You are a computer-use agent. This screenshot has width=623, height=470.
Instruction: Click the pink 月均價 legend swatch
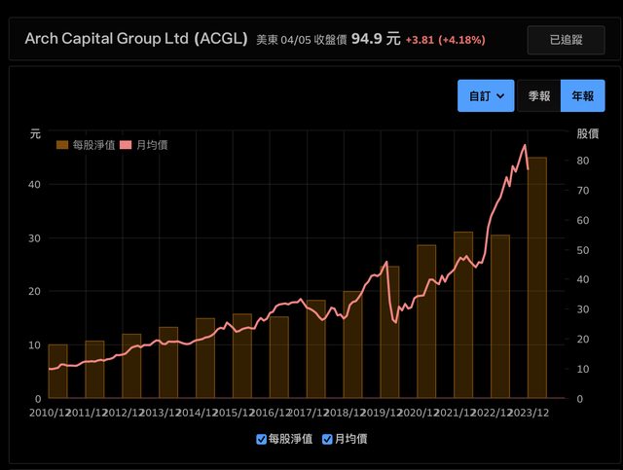[125, 145]
